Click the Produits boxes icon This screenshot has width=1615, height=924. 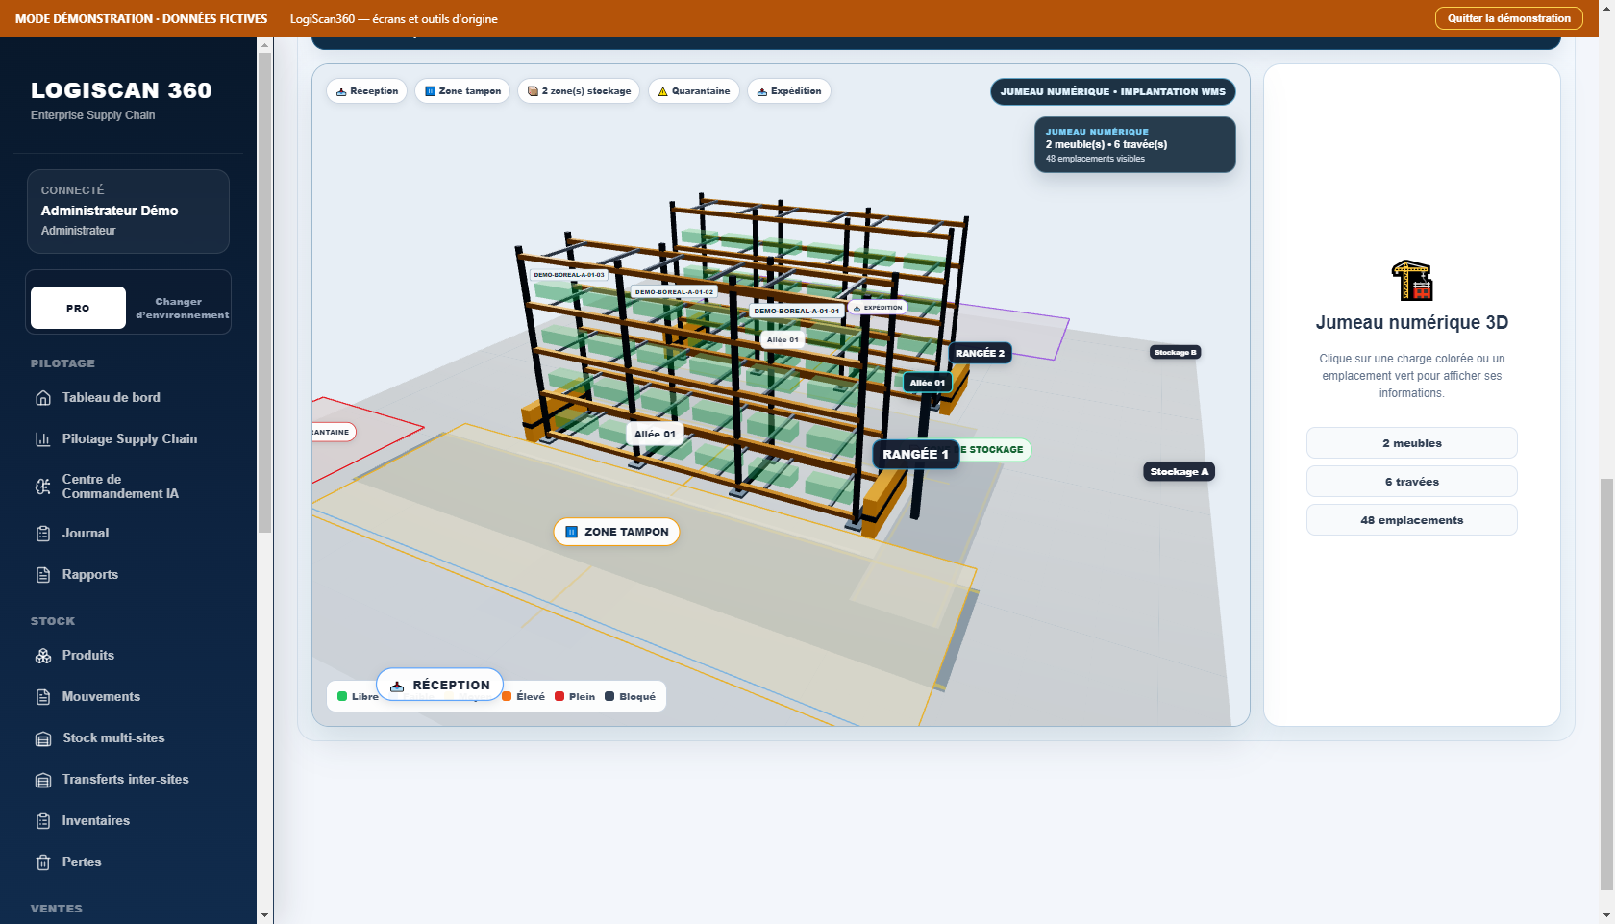pyautogui.click(x=43, y=656)
